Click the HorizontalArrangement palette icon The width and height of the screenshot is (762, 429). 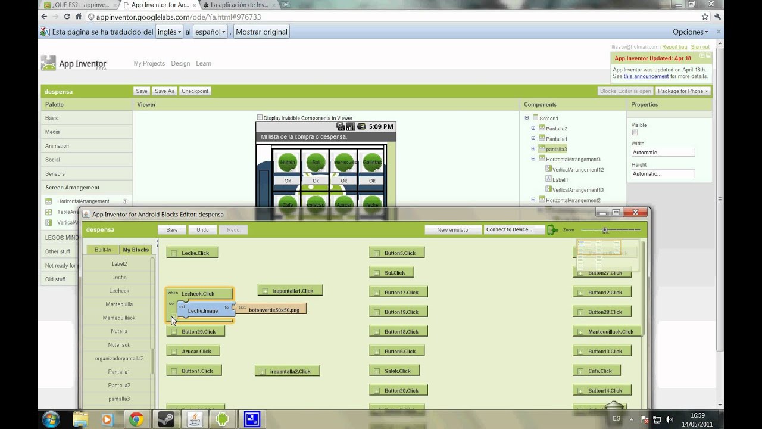click(x=49, y=201)
